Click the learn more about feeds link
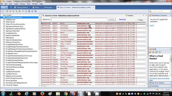The image size is (172, 96). [x=159, y=79]
